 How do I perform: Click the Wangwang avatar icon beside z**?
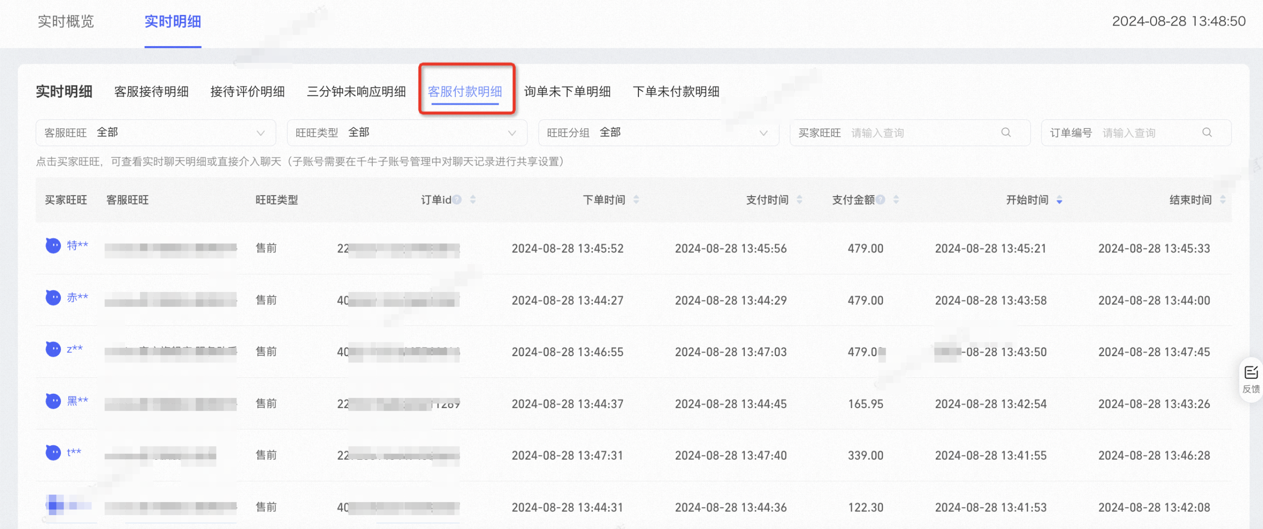(53, 349)
